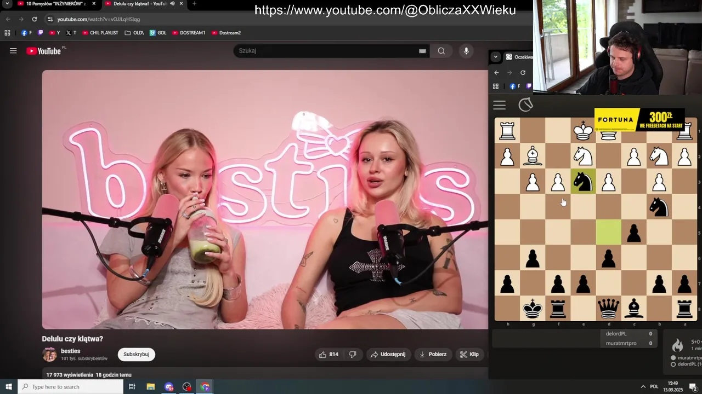The image size is (702, 394).
Task: Open the YouTube guide hamburger menu
Action: click(x=13, y=51)
